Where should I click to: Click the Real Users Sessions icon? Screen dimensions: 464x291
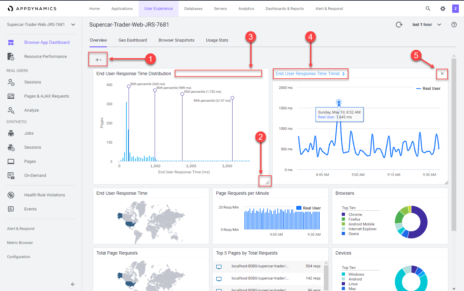click(11, 82)
